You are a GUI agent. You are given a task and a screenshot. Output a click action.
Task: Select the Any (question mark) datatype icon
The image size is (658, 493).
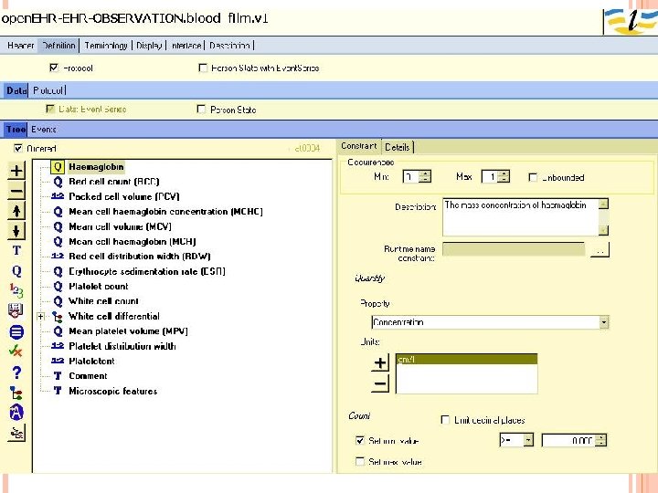click(16, 372)
